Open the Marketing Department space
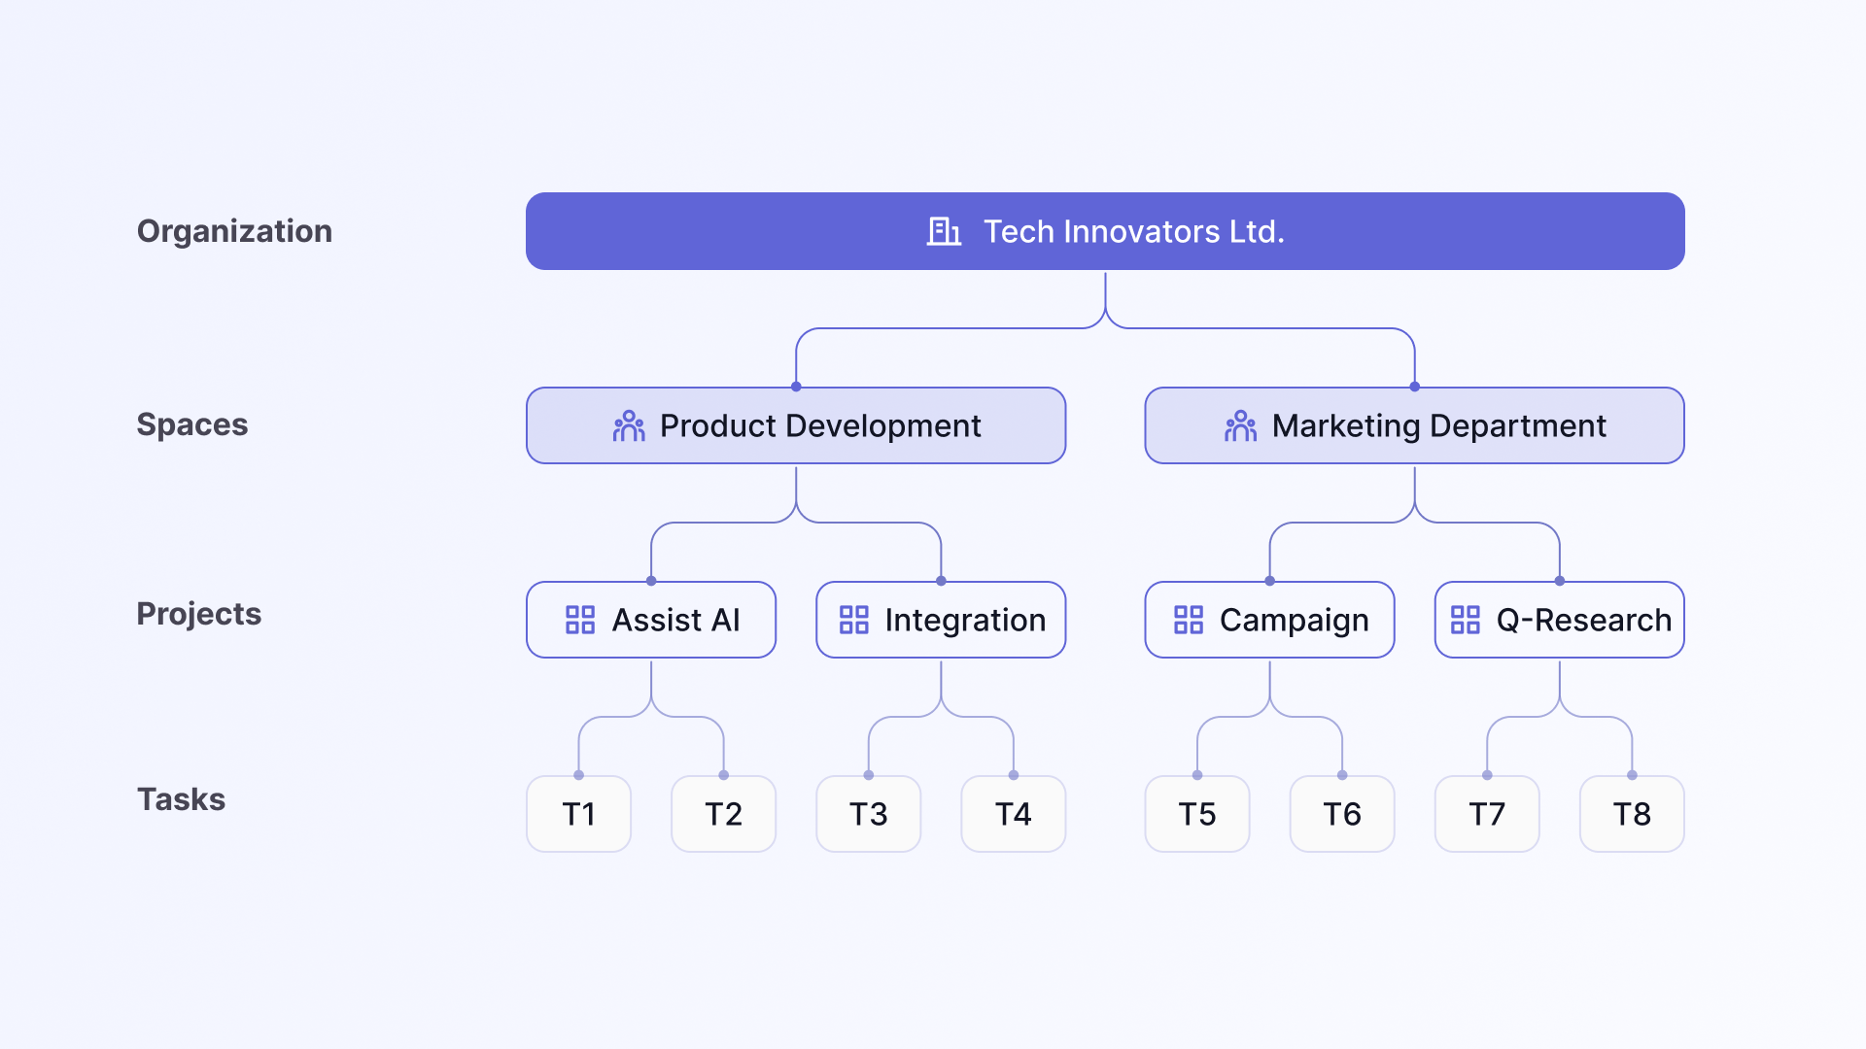 click(1414, 425)
